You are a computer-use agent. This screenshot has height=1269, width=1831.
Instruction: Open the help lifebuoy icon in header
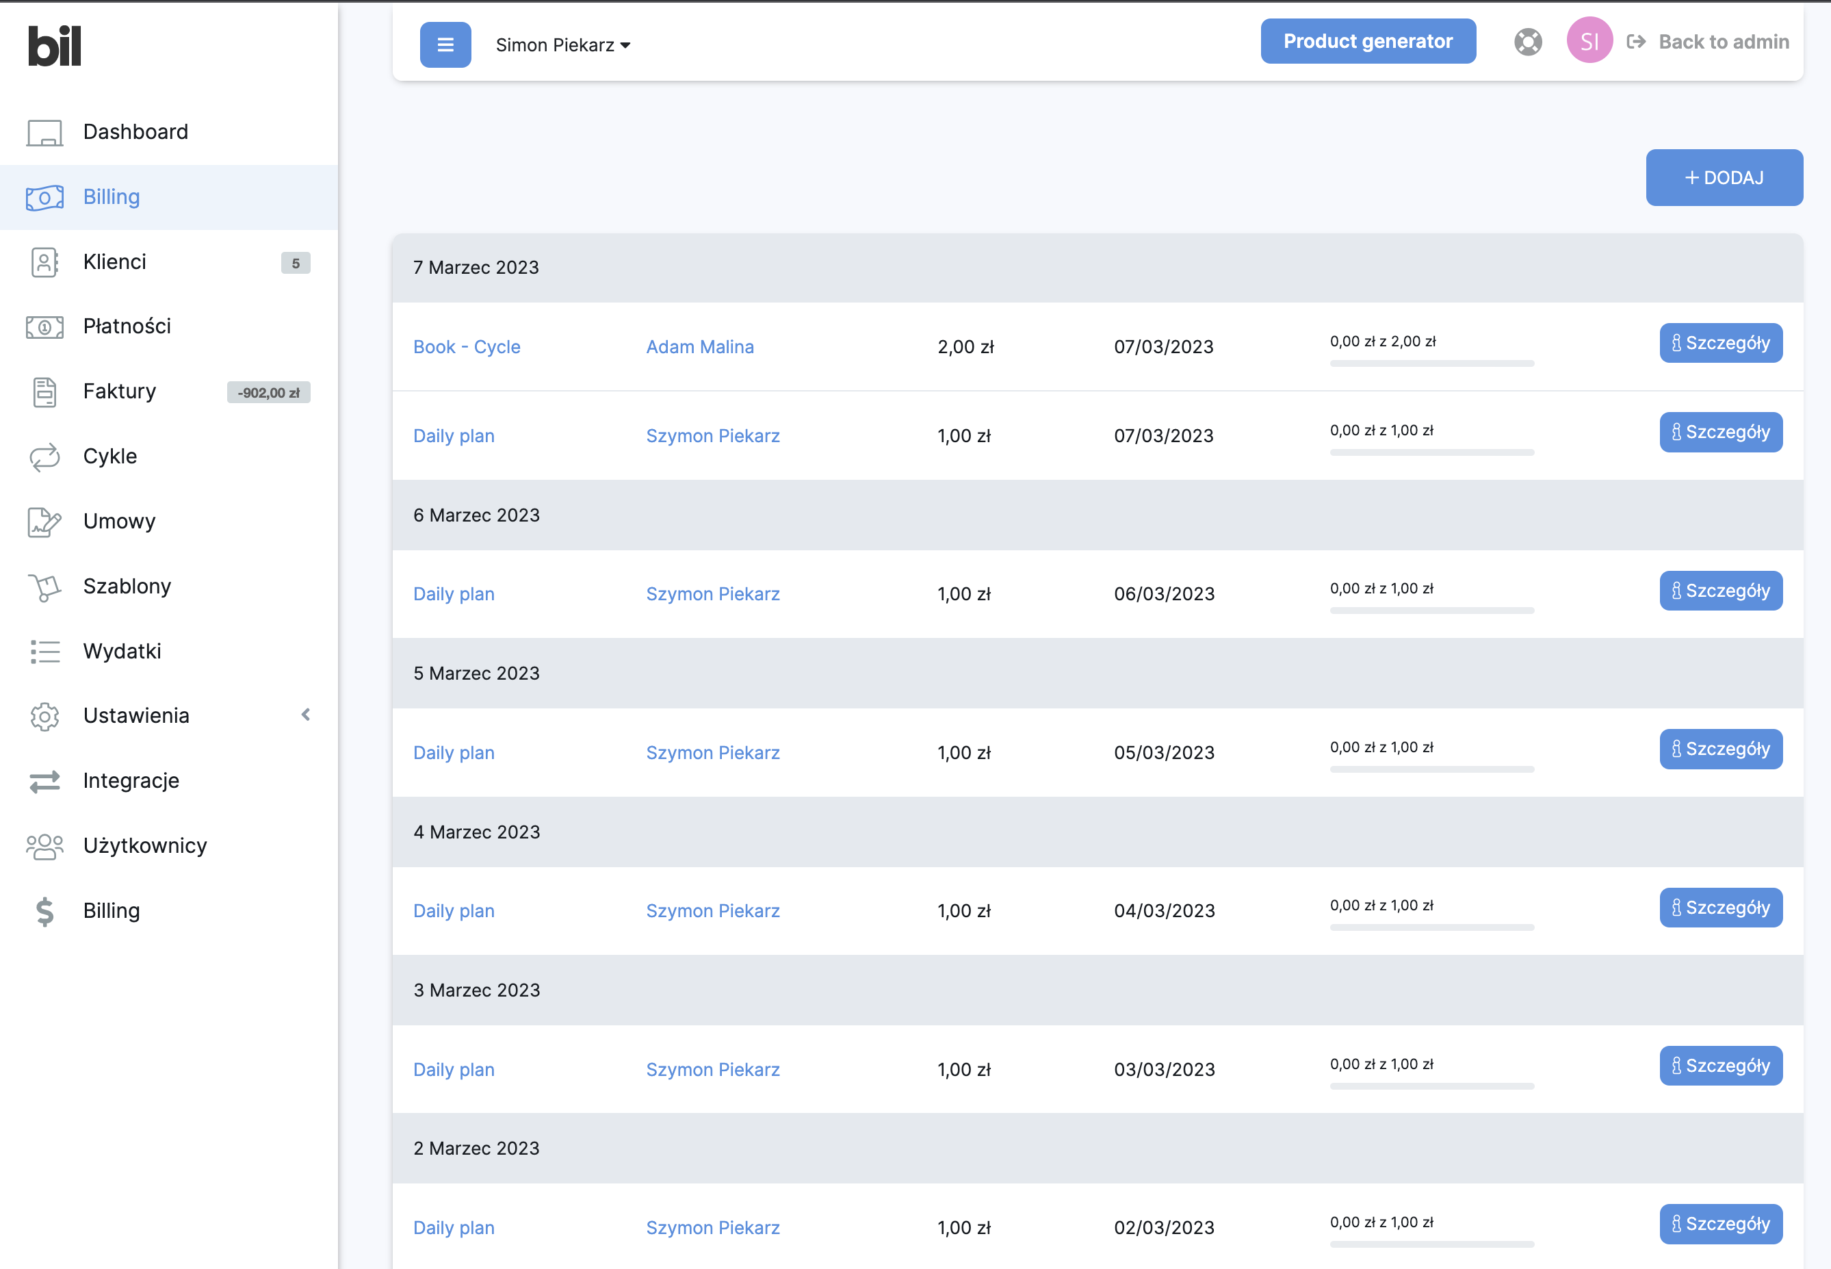click(1527, 42)
